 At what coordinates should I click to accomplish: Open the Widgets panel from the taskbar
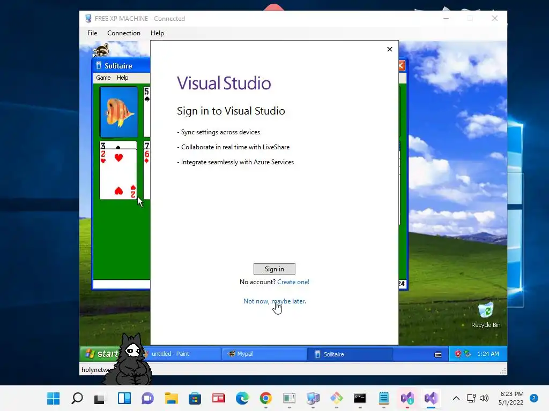point(124,398)
